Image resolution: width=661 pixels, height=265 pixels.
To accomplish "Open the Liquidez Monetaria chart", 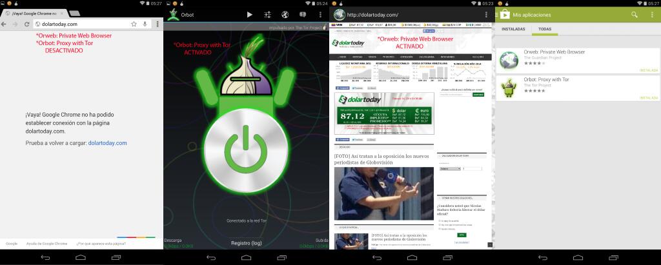I will (x=354, y=72).
